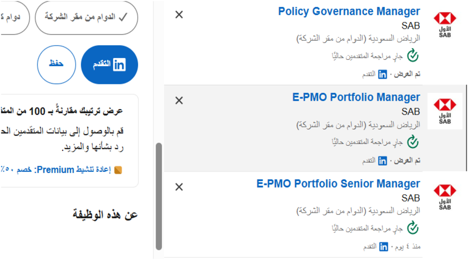Toggle the checked on-site work filter chip

(x=86, y=17)
